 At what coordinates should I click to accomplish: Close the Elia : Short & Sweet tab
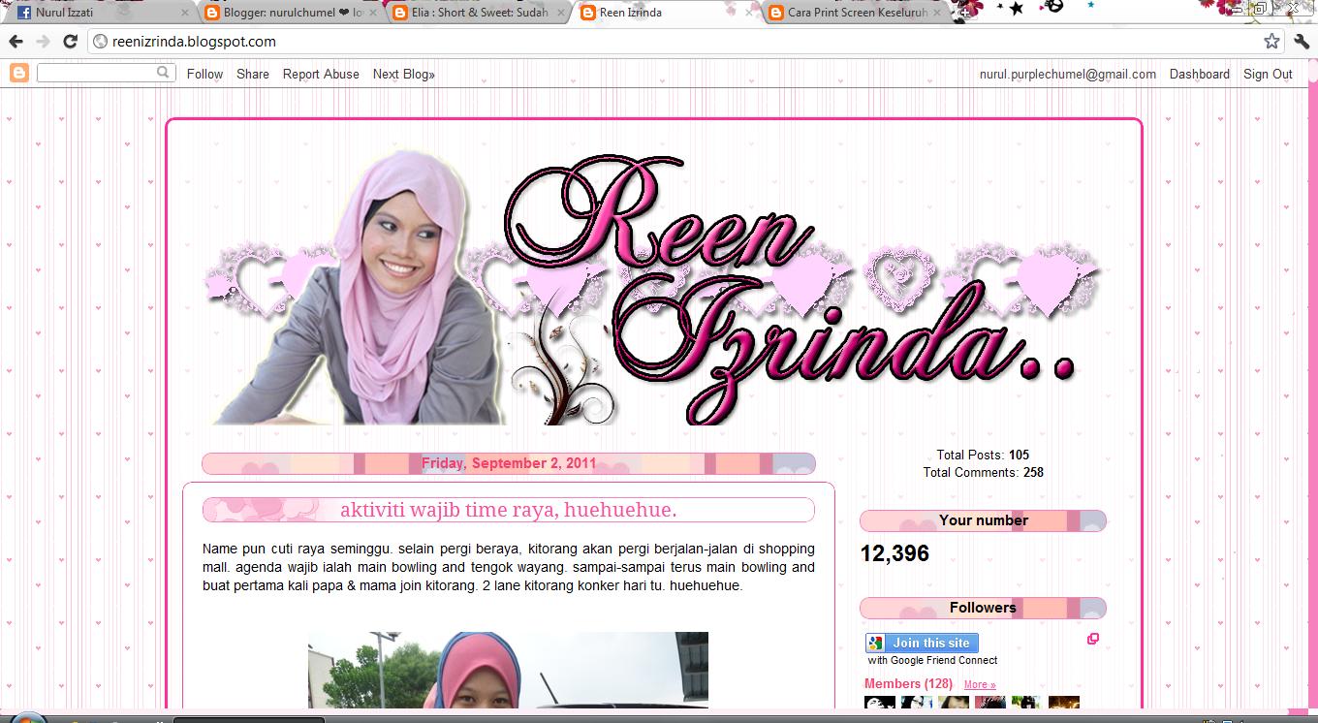[560, 13]
